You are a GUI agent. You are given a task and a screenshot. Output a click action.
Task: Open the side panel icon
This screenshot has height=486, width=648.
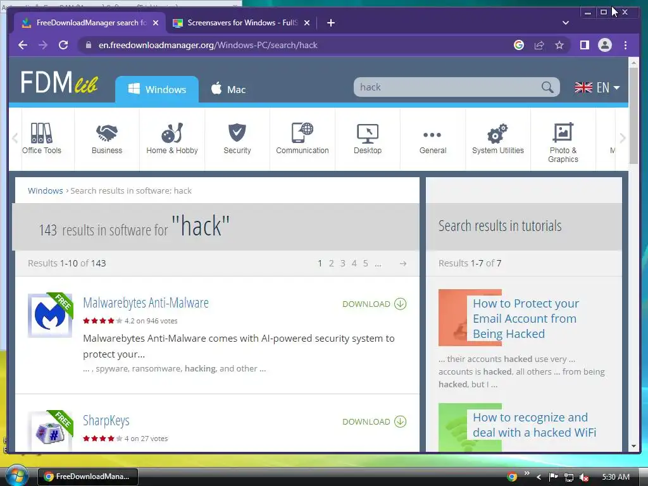coord(584,45)
